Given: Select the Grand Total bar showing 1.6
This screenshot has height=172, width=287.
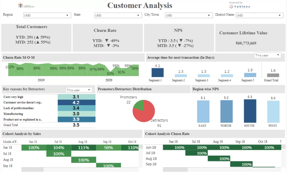Looking at the screenshot, I should 273,75.
